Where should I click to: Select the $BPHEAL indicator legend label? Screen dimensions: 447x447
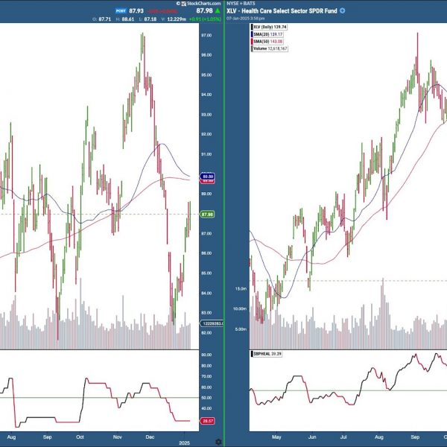[267, 354]
